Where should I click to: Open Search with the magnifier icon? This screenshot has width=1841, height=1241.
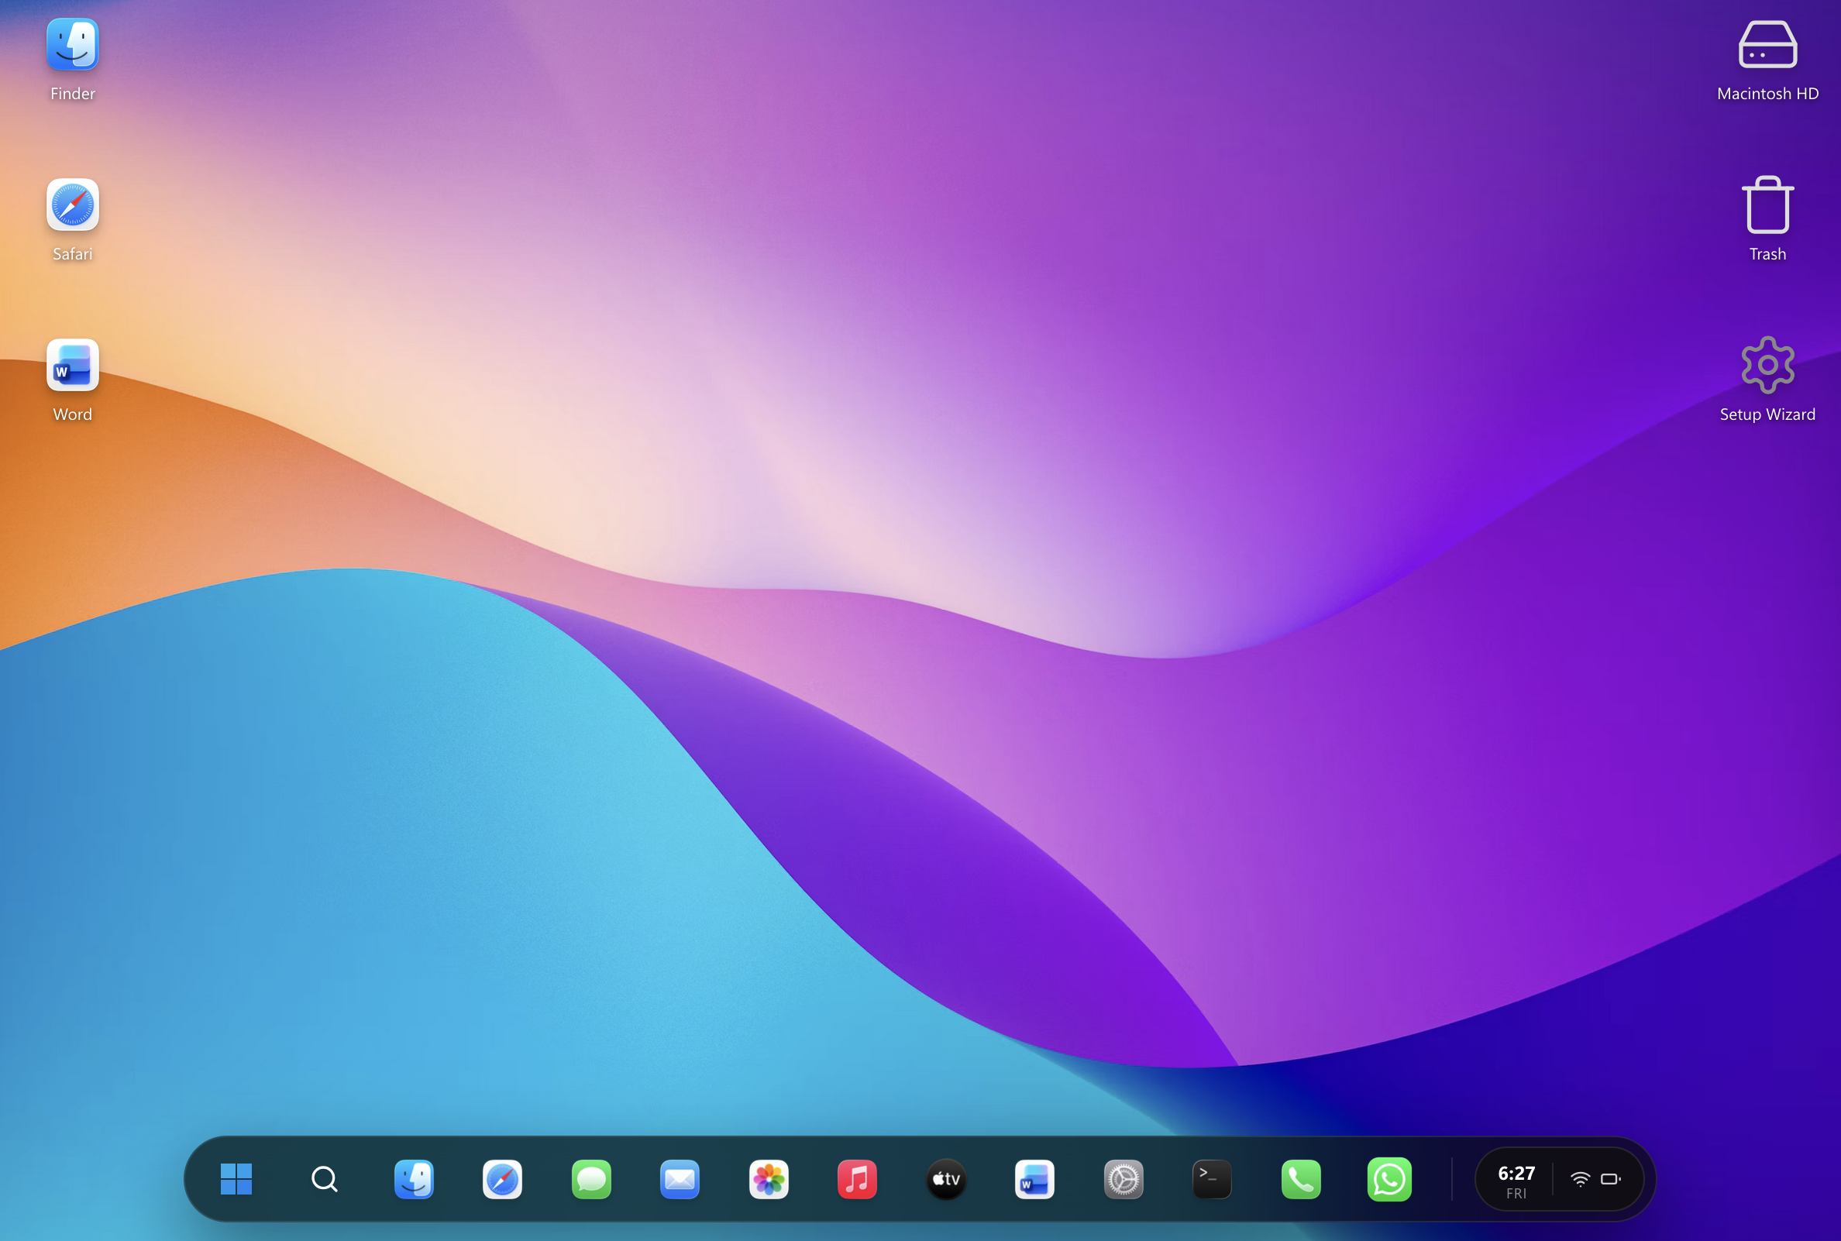tap(325, 1178)
